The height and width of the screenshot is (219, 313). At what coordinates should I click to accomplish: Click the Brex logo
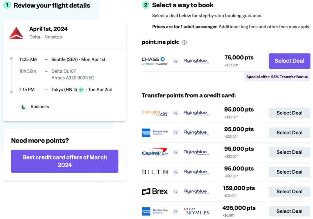[155, 192]
